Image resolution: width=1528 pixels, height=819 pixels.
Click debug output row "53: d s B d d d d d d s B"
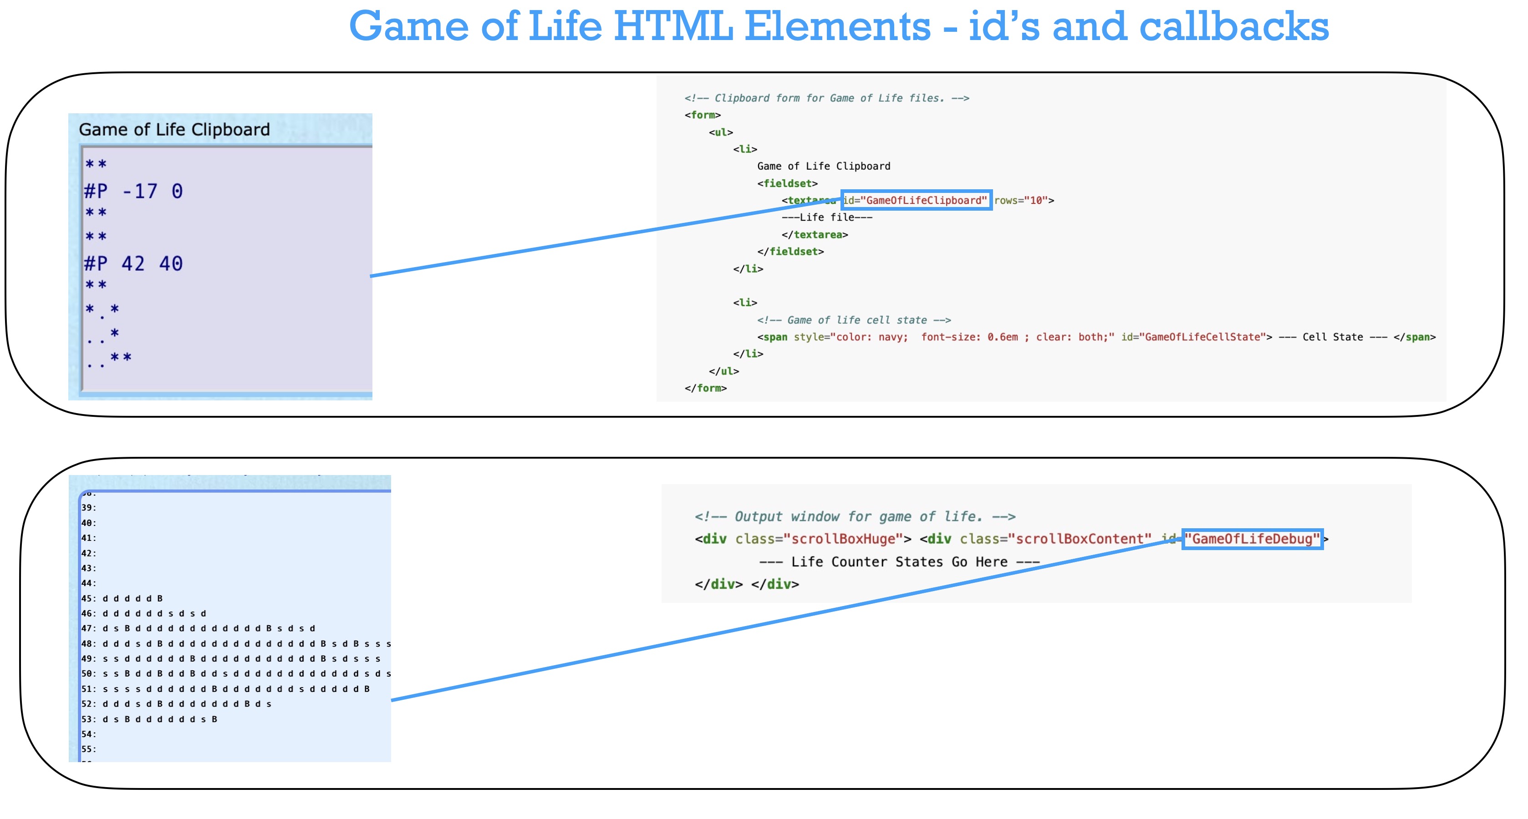coord(149,719)
